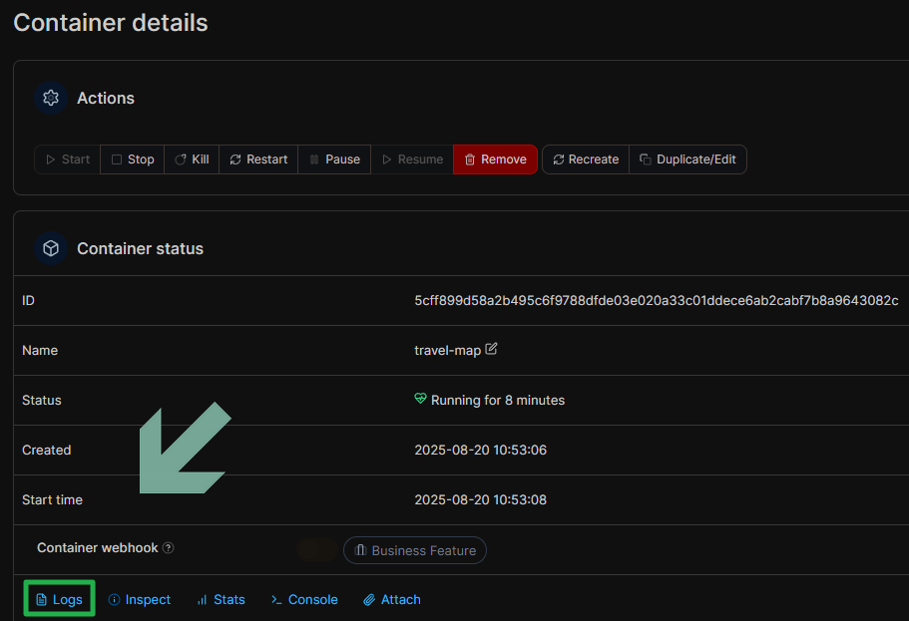This screenshot has height=621, width=909.
Task: Click the edit icon next to travel-map
Action: pos(491,350)
